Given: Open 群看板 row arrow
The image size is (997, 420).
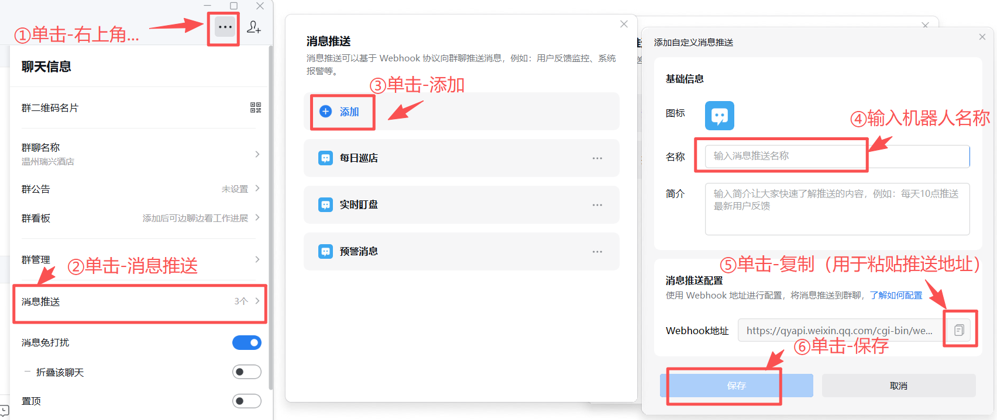Looking at the screenshot, I should click(257, 217).
